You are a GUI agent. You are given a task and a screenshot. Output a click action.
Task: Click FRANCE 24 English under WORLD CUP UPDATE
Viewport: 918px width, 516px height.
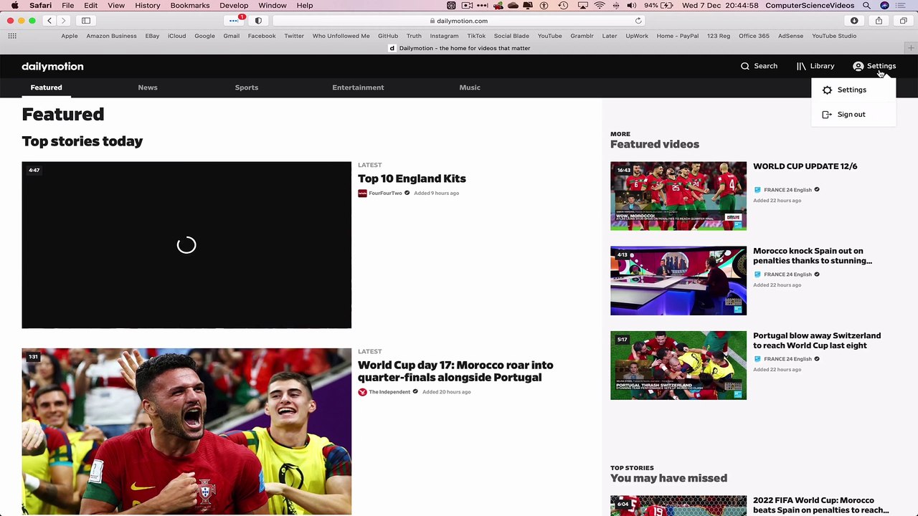click(787, 190)
